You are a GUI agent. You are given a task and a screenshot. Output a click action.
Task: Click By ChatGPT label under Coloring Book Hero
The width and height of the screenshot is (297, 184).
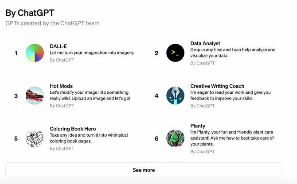click(62, 149)
